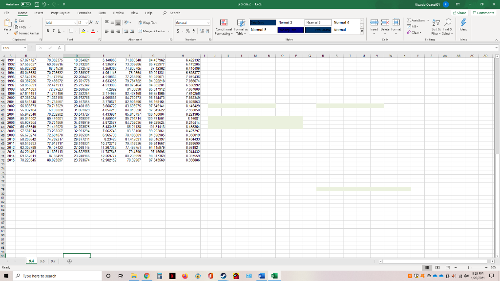The width and height of the screenshot is (500, 281).
Task: Open the Conditional Formatting gallery
Action: 223,28
